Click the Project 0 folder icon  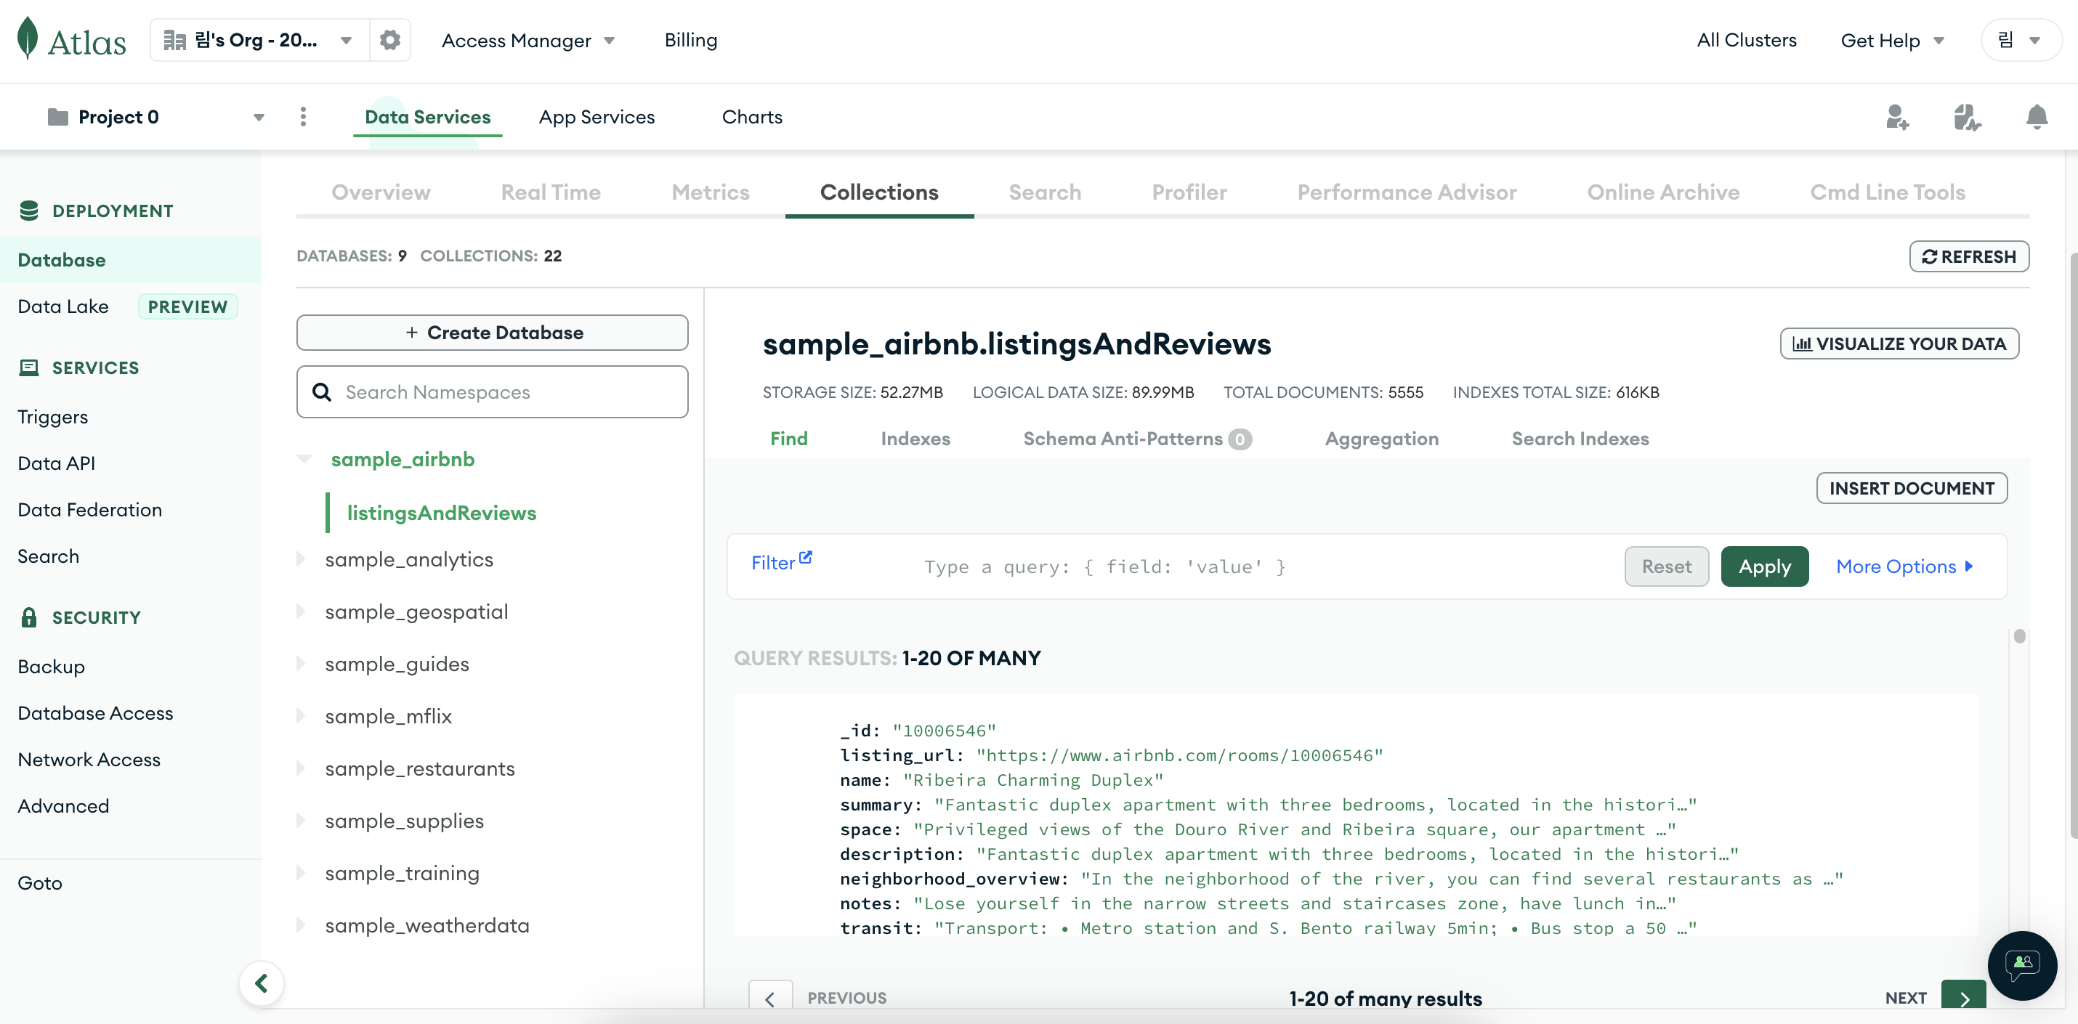point(57,117)
